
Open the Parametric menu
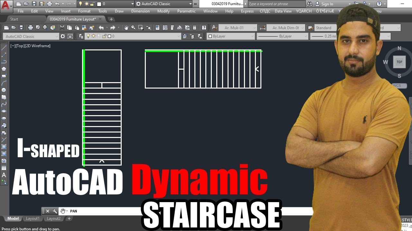point(186,11)
